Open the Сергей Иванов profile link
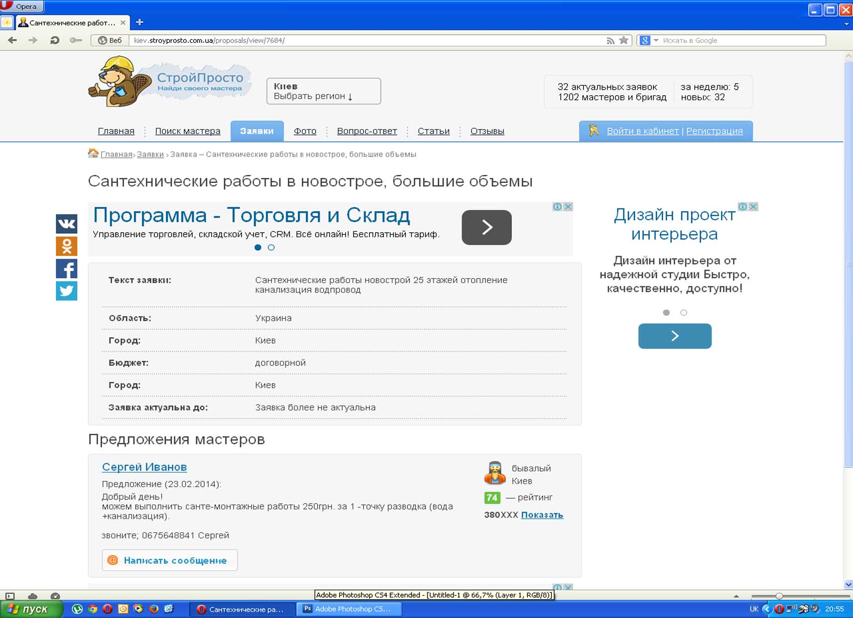 (144, 467)
